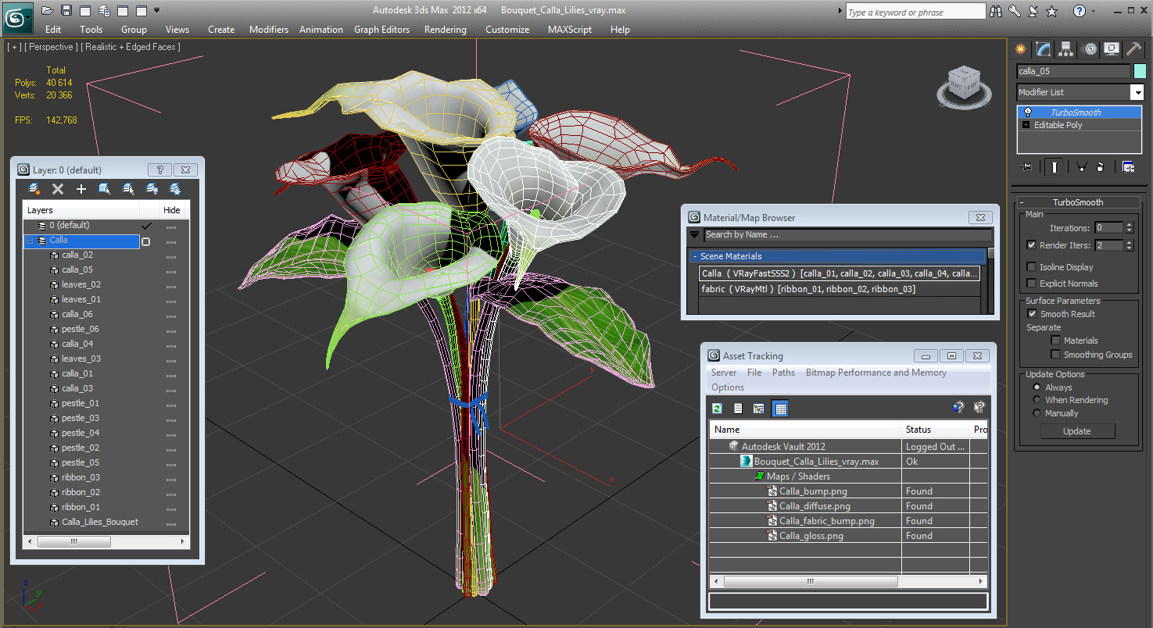Screen dimensions: 1153x628
Task: Open the Modifiers menu
Action: click(x=269, y=30)
